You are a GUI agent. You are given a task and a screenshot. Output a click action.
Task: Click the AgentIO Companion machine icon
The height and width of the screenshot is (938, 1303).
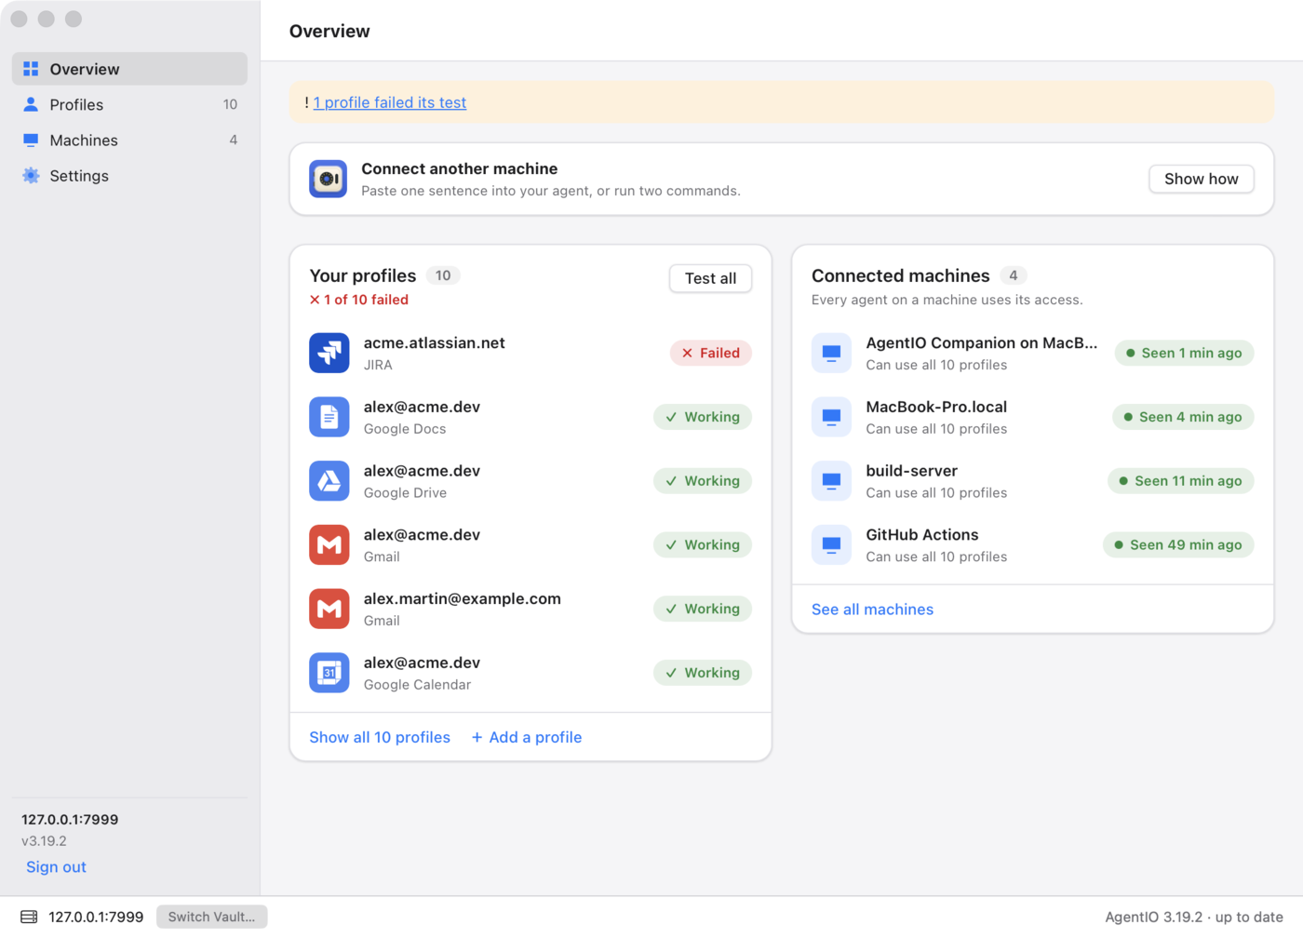(831, 353)
